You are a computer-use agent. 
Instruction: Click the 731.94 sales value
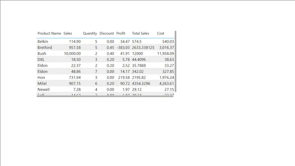(x=75, y=77)
